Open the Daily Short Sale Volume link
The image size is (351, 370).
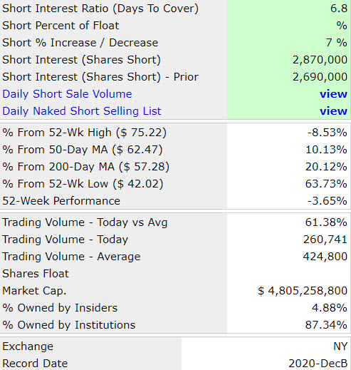pyautogui.click(x=67, y=94)
